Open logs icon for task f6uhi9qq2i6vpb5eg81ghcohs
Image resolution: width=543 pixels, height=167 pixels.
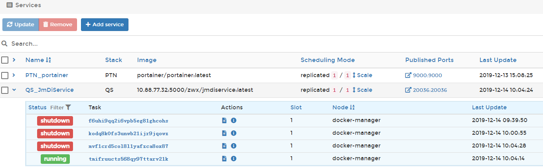(224, 120)
